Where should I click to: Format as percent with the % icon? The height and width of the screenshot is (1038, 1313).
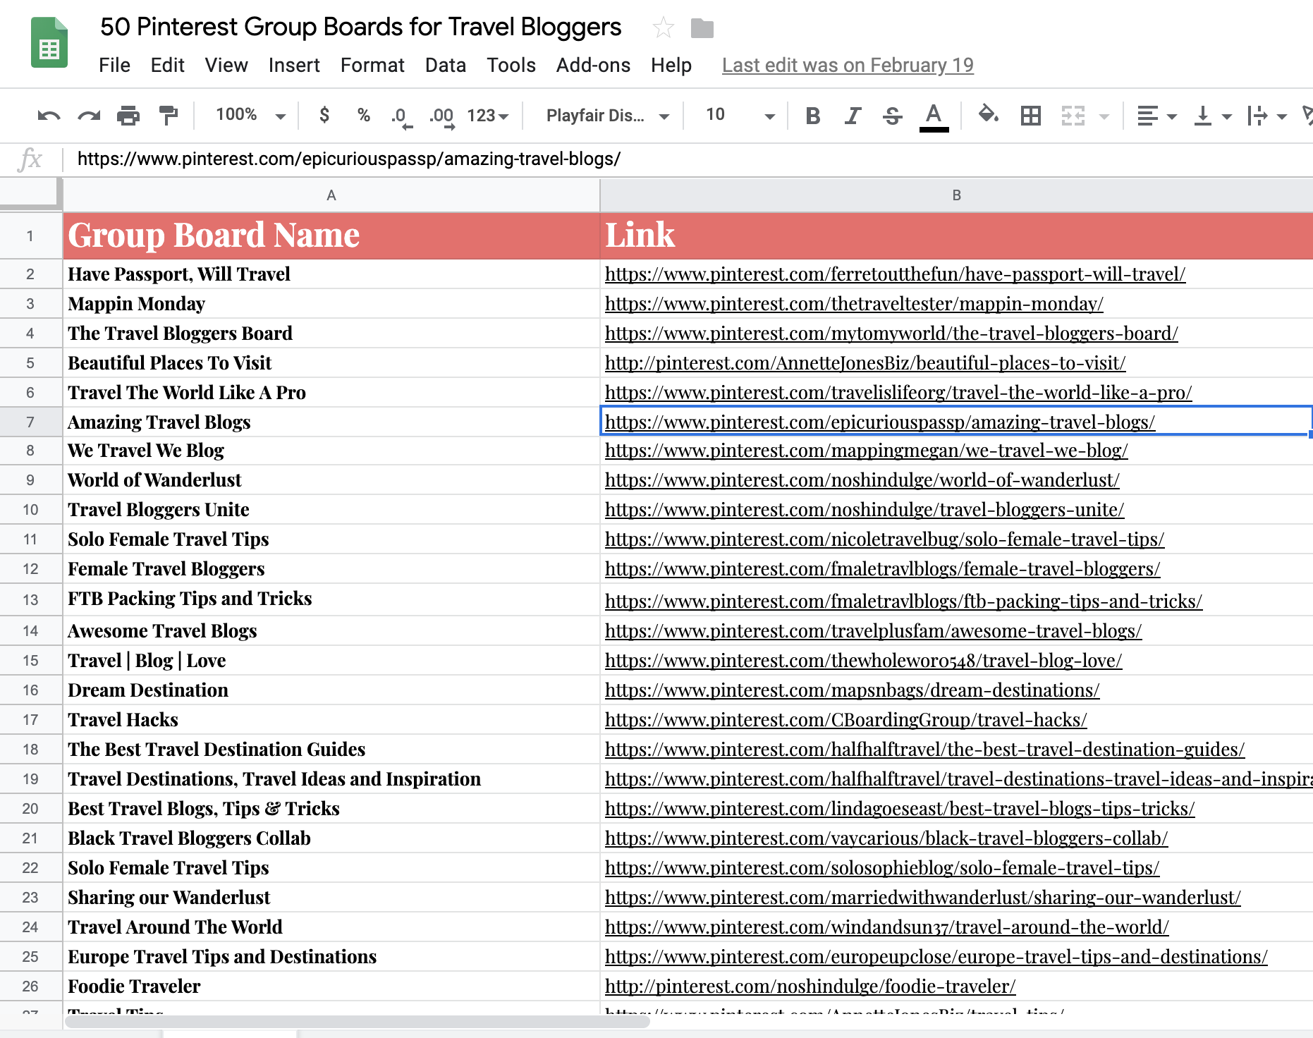click(364, 115)
